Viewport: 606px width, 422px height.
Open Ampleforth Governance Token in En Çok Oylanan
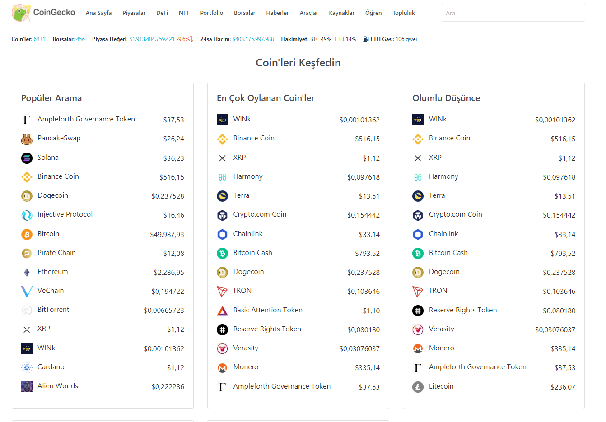[282, 386]
